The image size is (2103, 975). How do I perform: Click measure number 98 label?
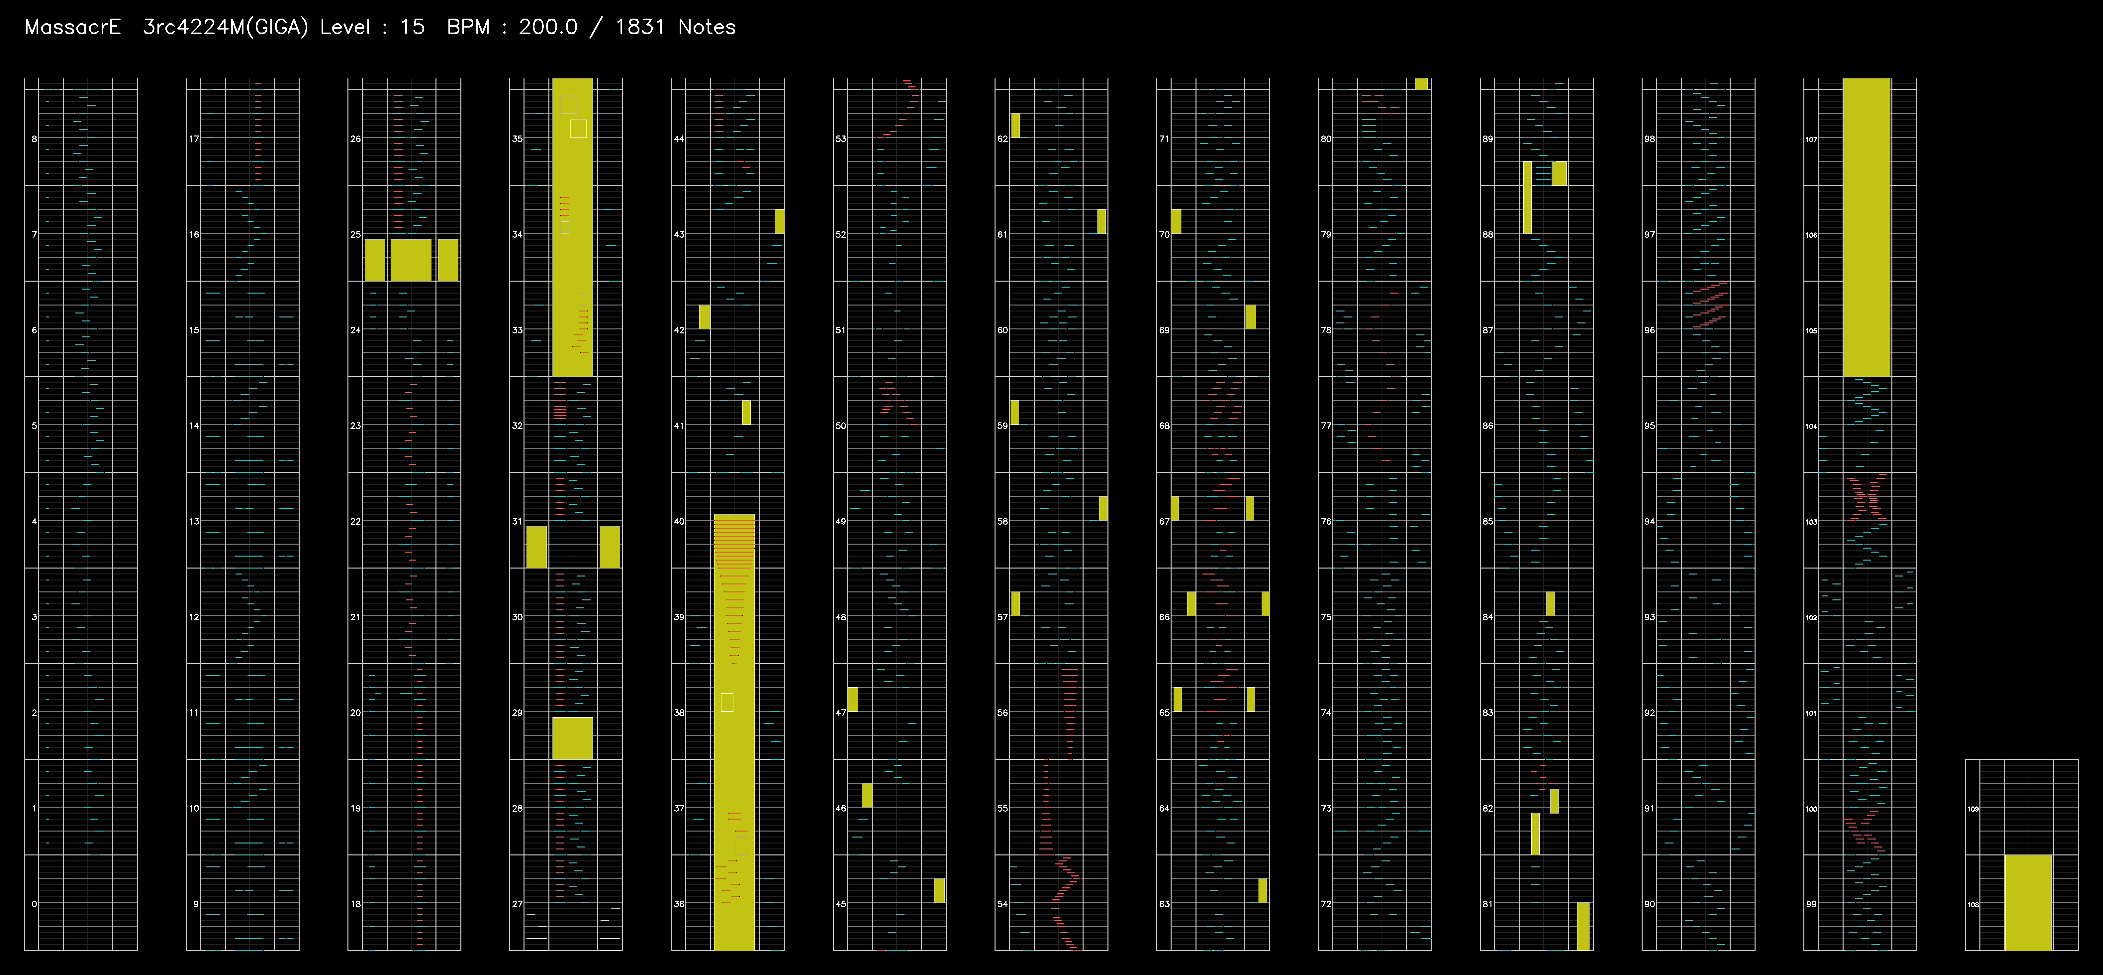pyautogui.click(x=1650, y=139)
